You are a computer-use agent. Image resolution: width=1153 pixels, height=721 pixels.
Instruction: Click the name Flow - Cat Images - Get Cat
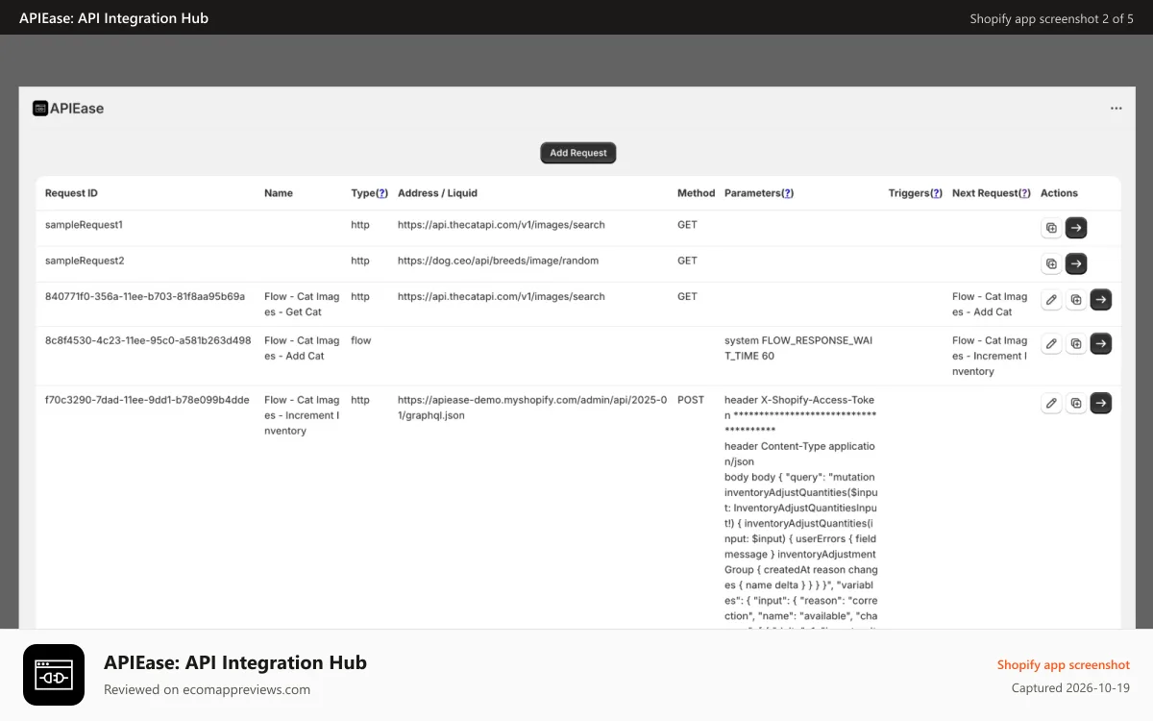(x=302, y=305)
